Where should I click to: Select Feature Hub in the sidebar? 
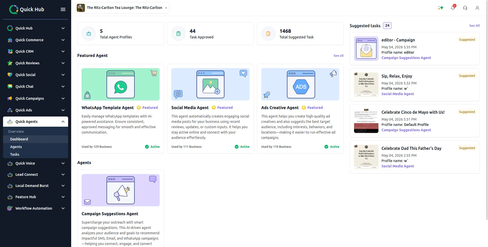coord(36,197)
